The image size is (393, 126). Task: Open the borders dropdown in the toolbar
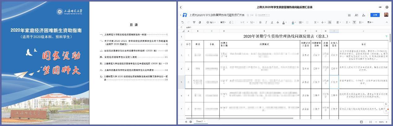click(300, 22)
